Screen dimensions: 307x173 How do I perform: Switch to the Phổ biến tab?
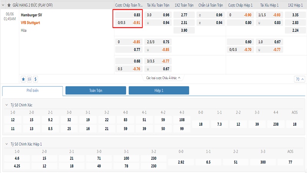click(33, 91)
